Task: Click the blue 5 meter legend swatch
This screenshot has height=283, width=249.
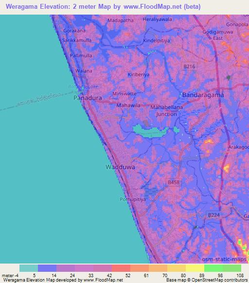Action: coord(47,268)
